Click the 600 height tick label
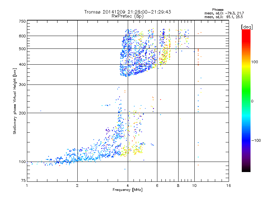269x202 pixels. (x=23, y=36)
